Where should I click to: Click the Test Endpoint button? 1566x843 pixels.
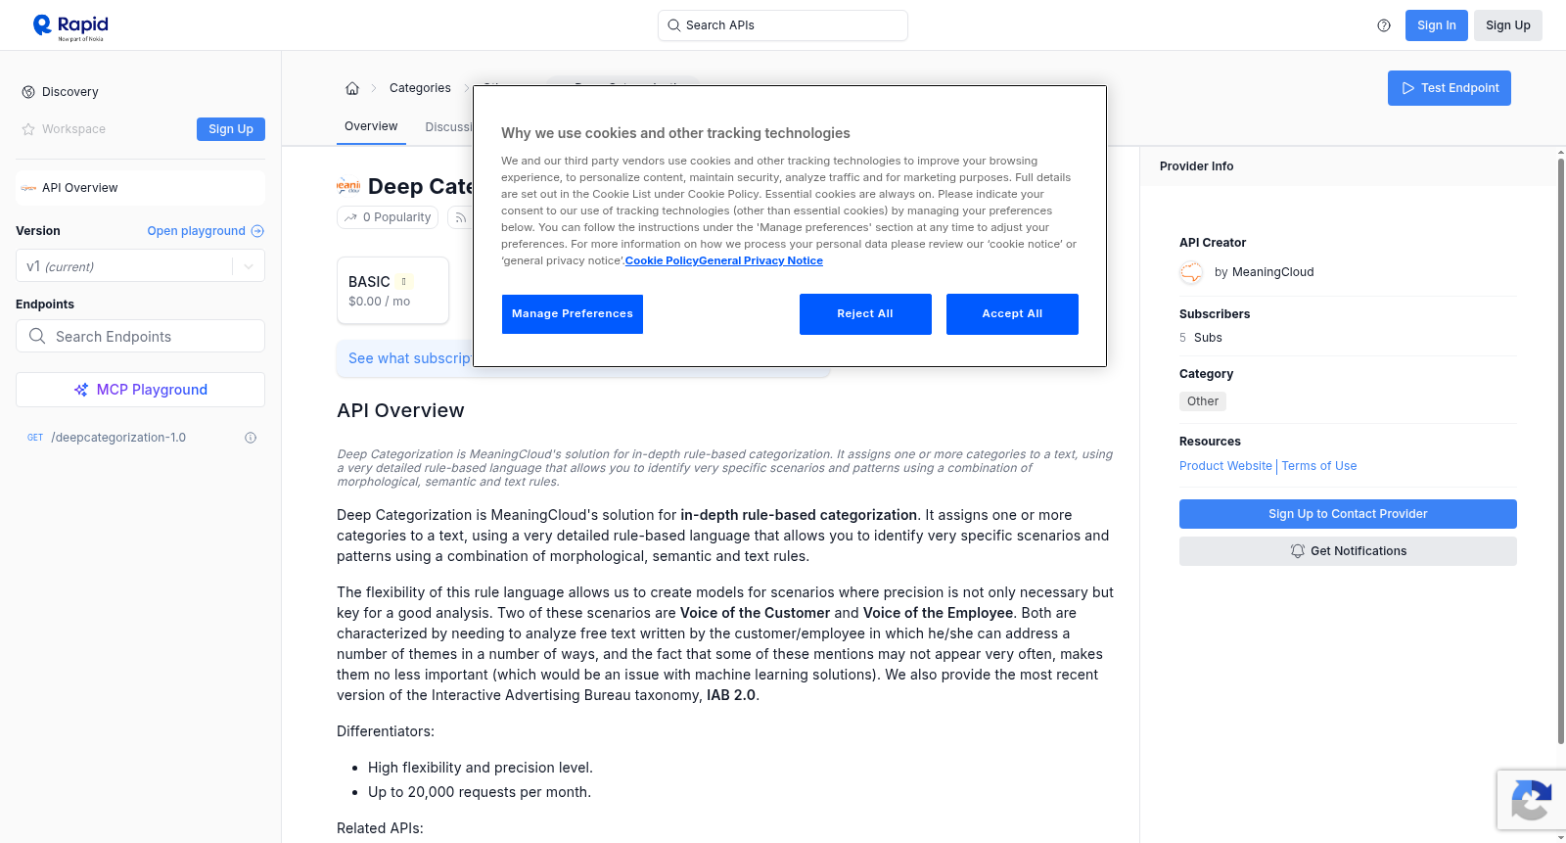tap(1449, 88)
